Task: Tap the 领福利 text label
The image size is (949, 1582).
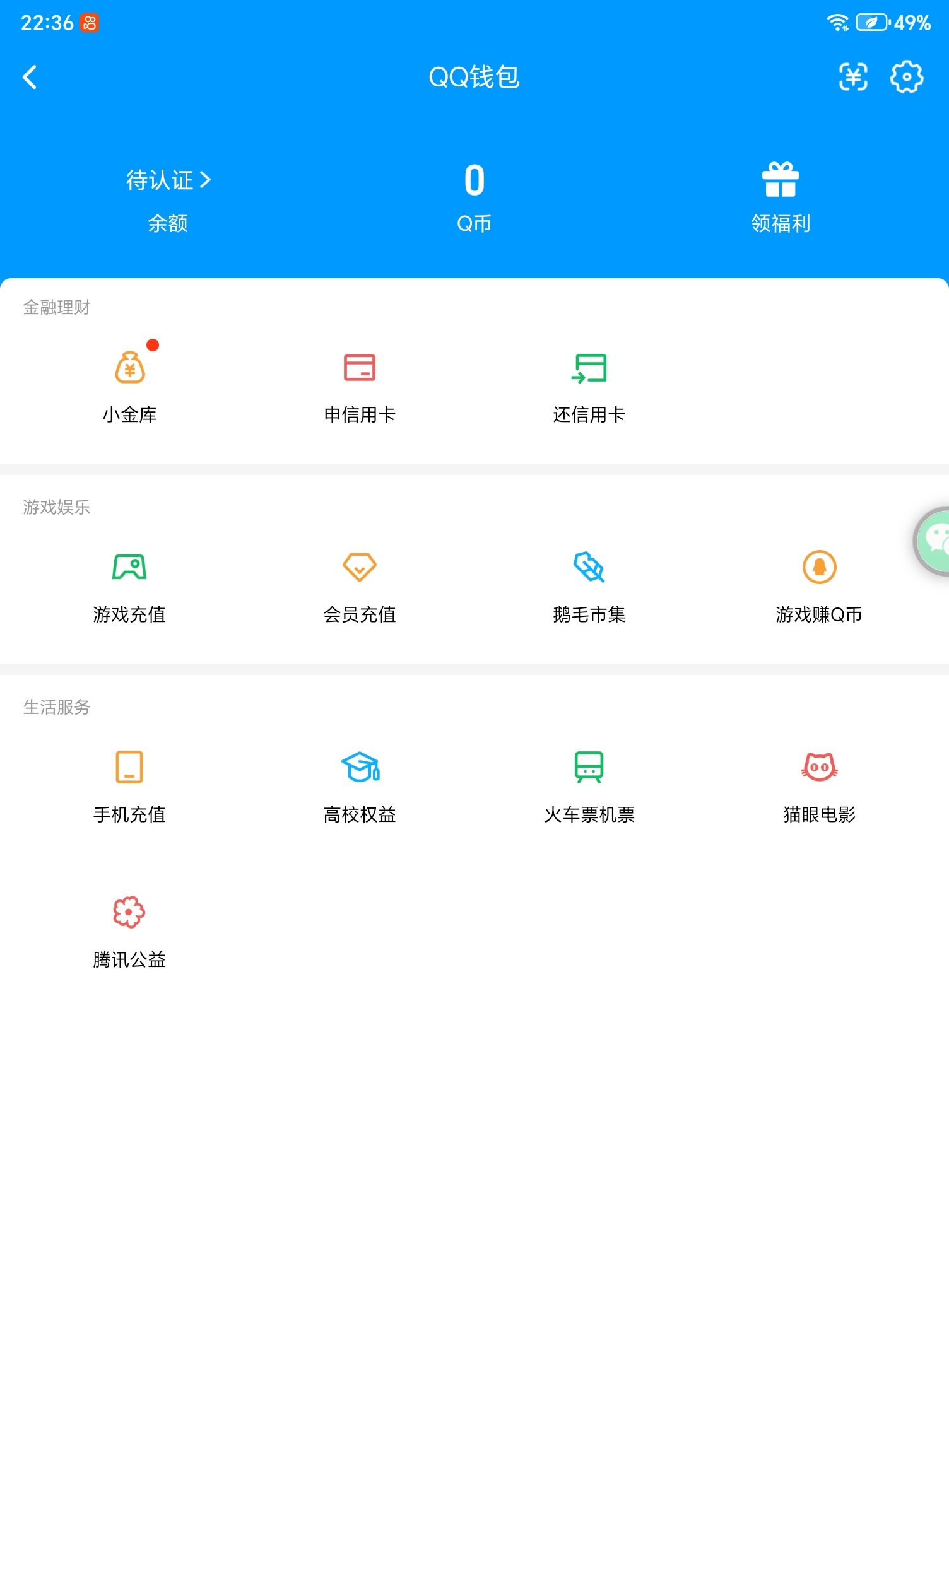Action: point(780,223)
